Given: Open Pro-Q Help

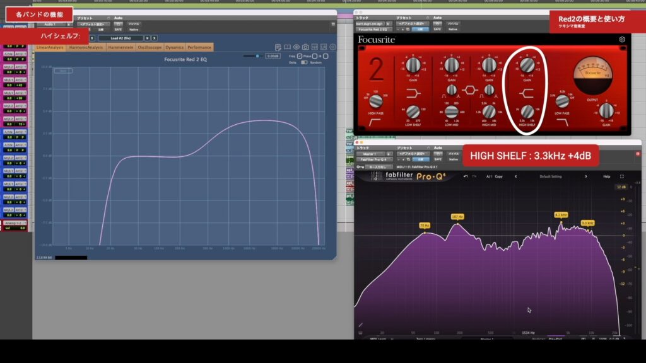Looking at the screenshot, I should (606, 176).
